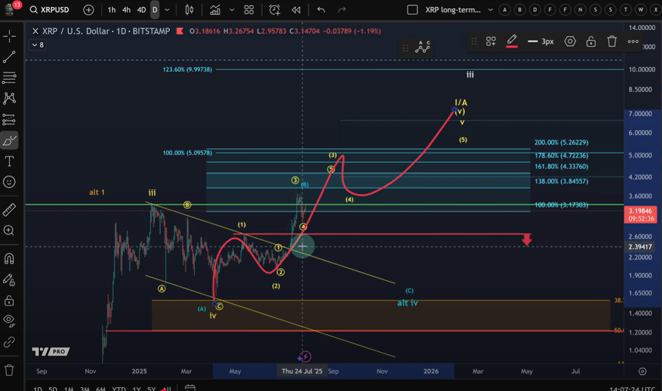
Task: Toggle hide all drawings eye icon
Action: 9,320
